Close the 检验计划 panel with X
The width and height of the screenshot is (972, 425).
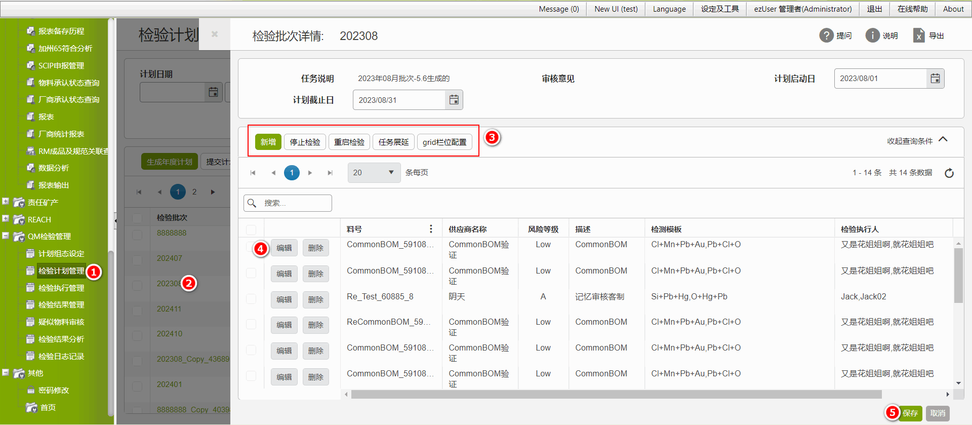tap(215, 34)
